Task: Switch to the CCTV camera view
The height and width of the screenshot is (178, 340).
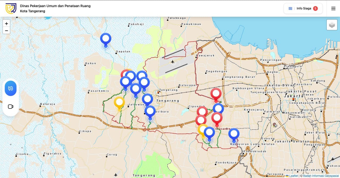Action: [11, 107]
